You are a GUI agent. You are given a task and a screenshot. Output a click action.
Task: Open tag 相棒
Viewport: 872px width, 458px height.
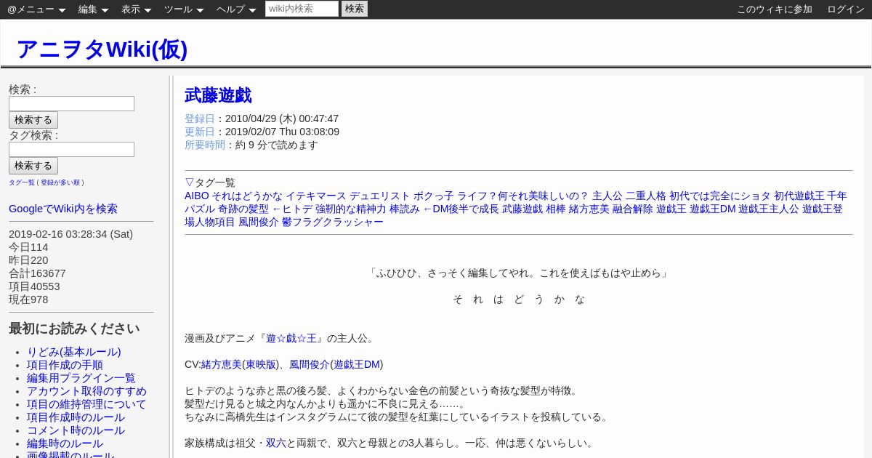coord(556,209)
